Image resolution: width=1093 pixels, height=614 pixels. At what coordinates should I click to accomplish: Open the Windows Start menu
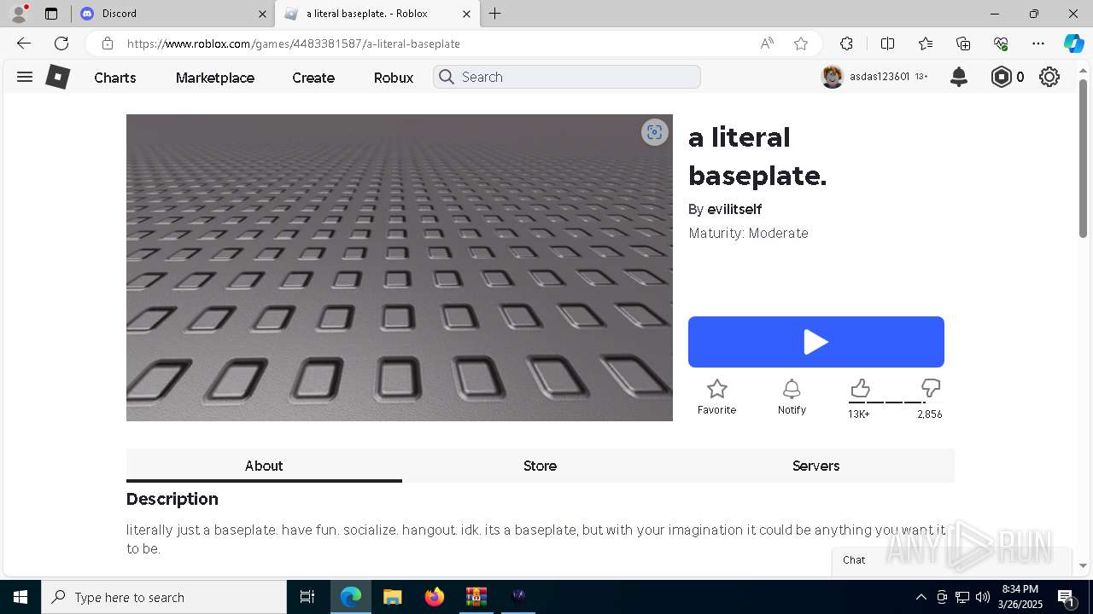coord(20,597)
